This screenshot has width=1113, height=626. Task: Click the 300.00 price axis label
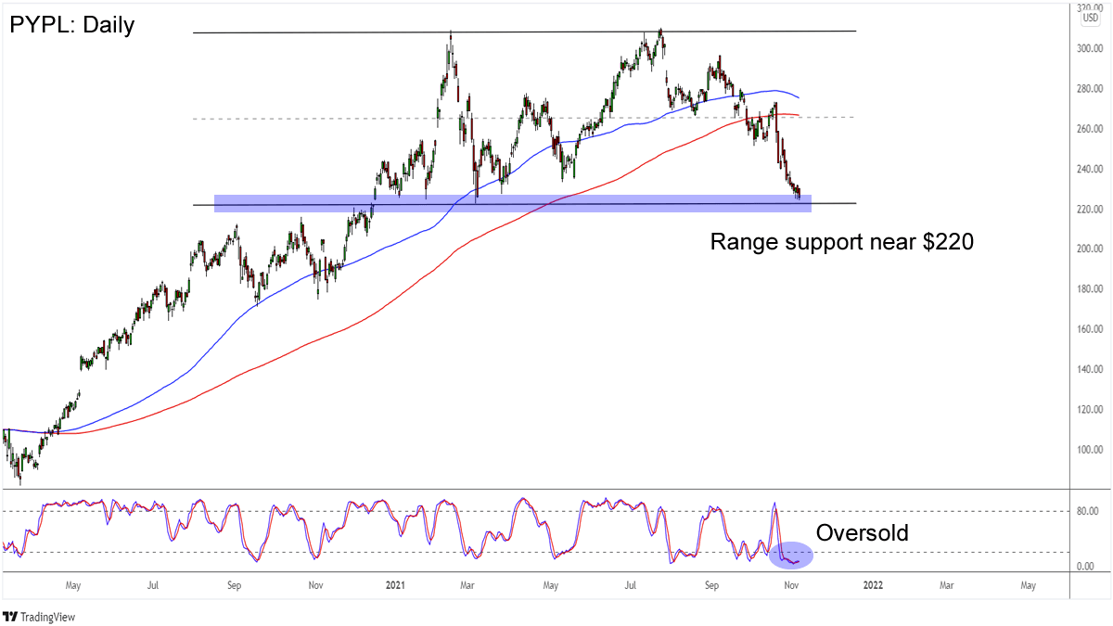[1091, 49]
